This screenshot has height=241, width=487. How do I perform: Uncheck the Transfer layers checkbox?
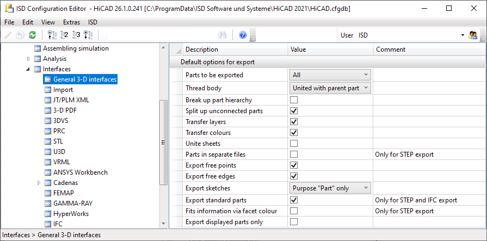[294, 122]
